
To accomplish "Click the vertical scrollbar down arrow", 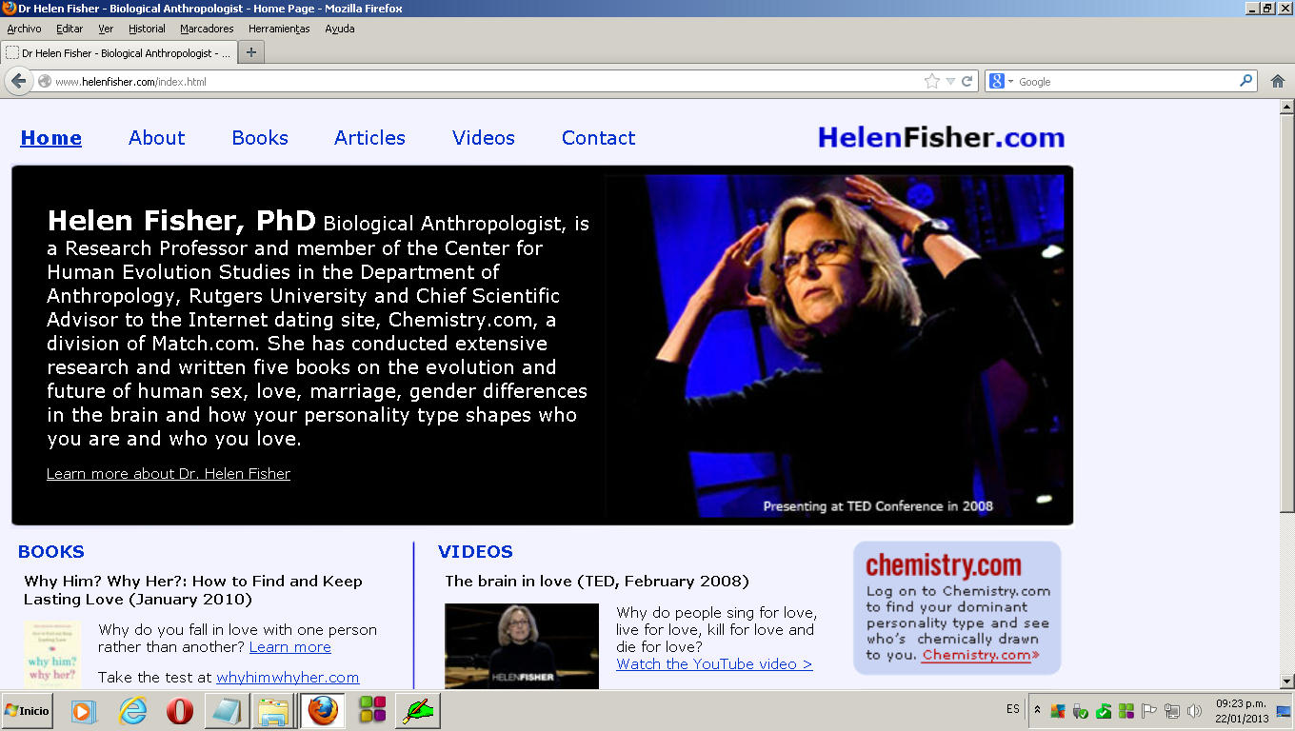I will [1286, 682].
